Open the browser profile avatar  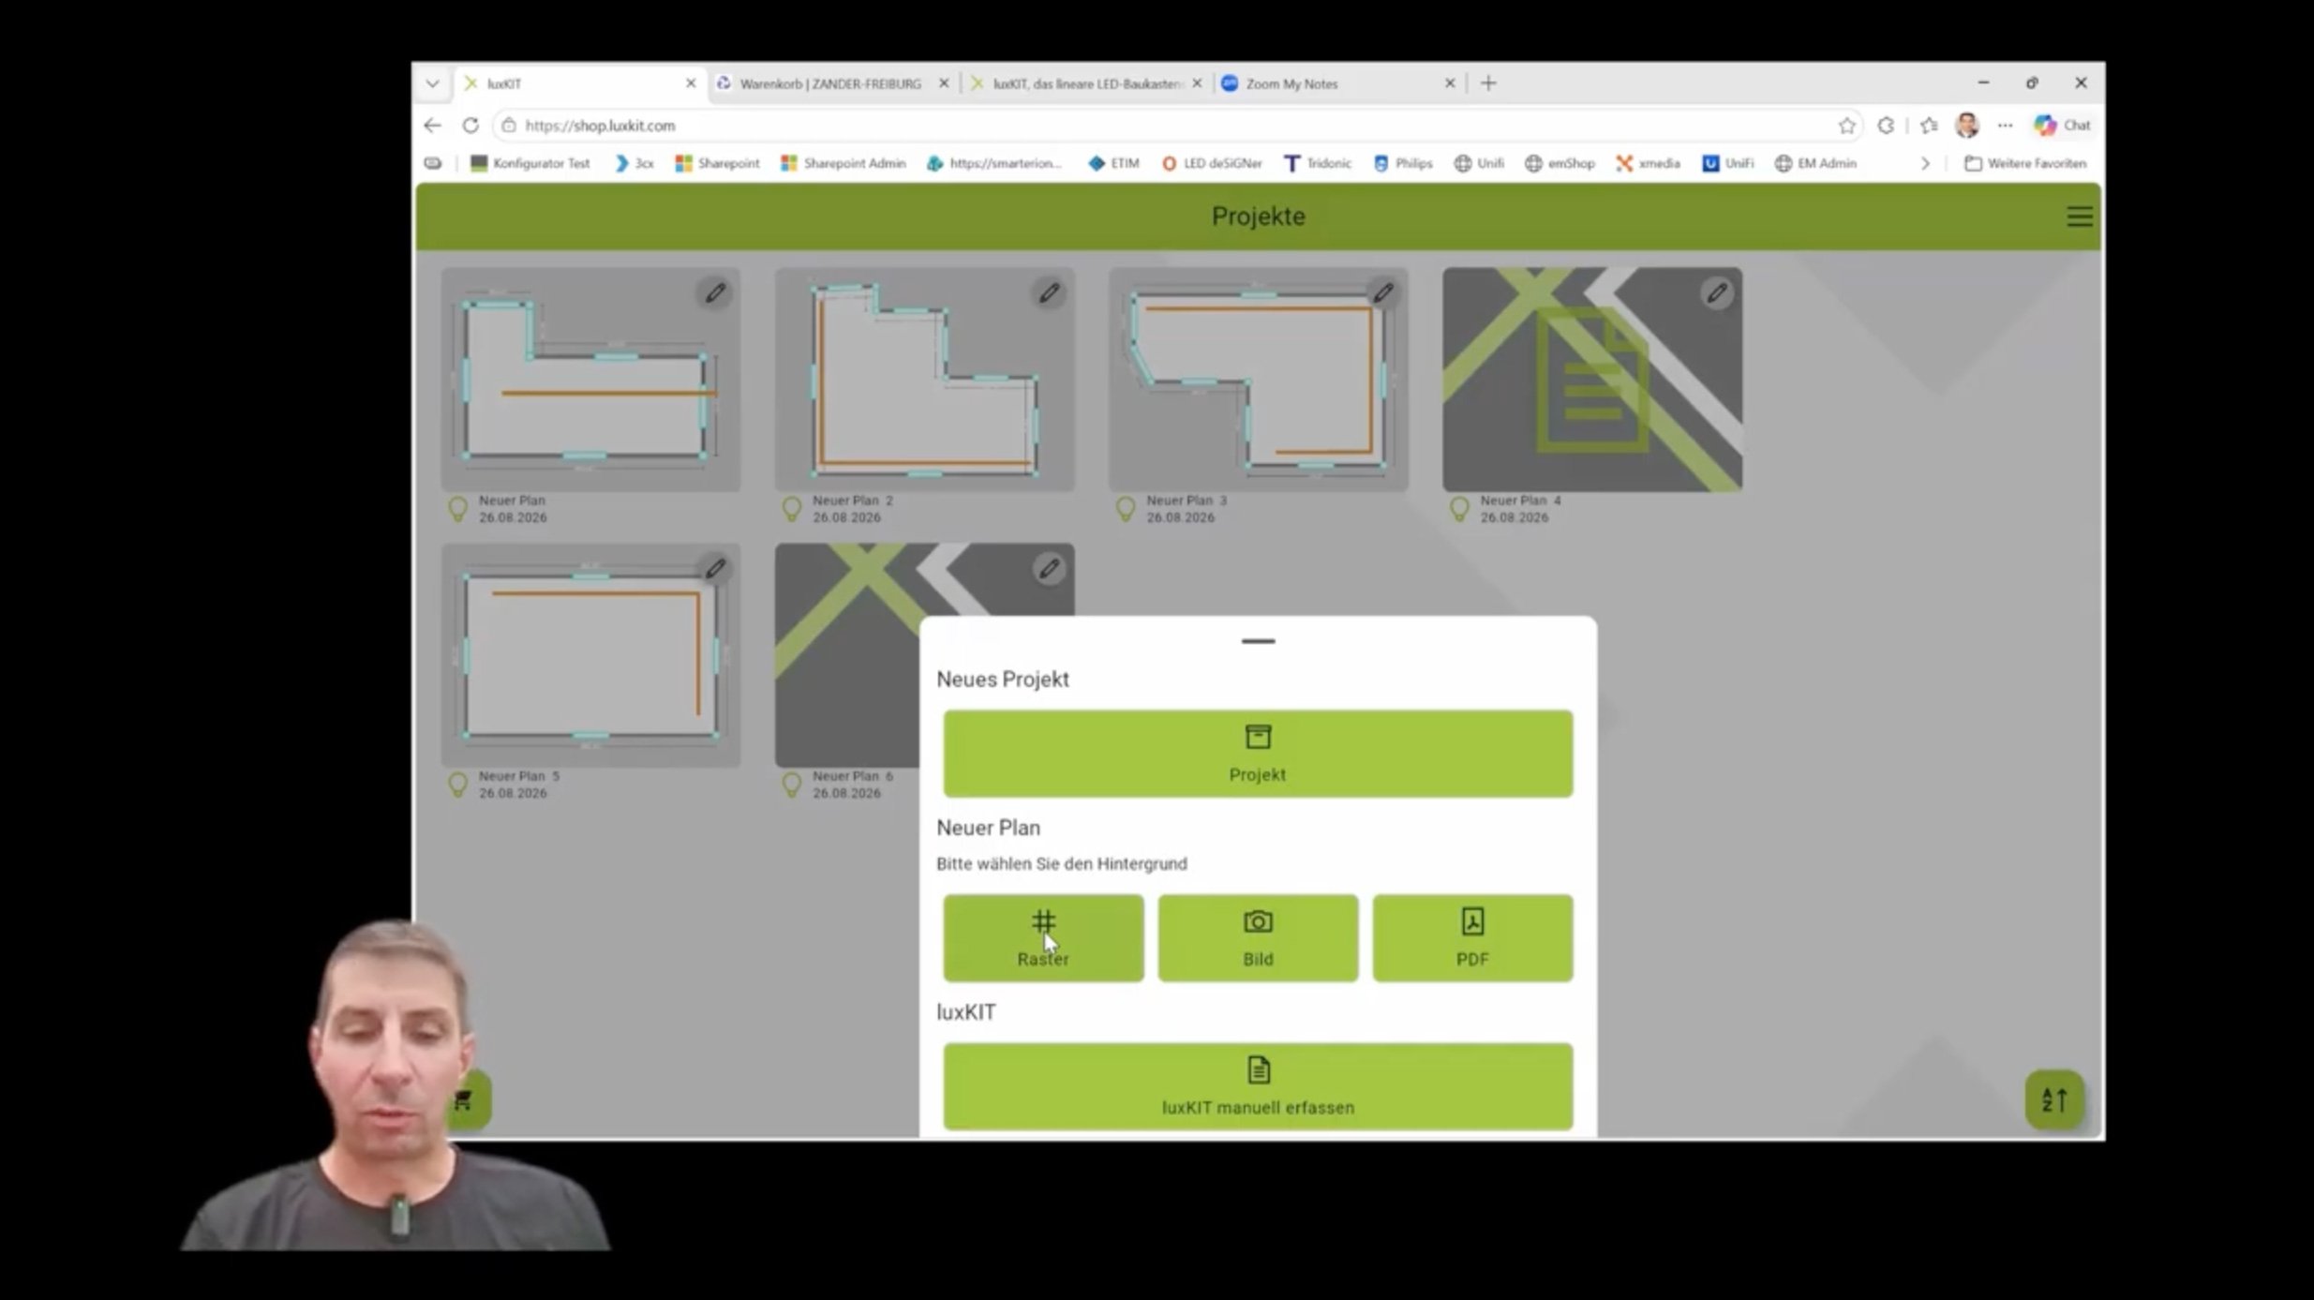point(1966,125)
